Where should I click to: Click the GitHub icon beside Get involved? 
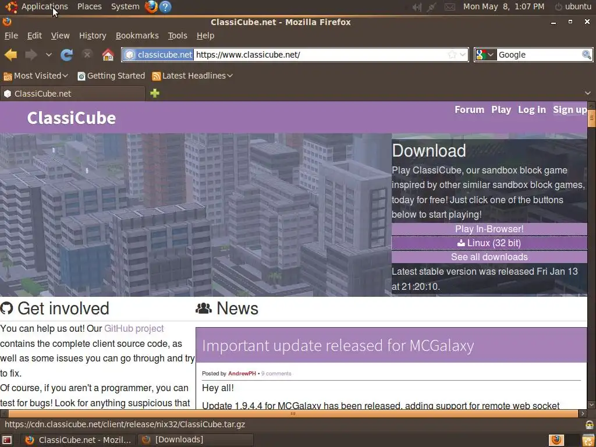coord(6,308)
